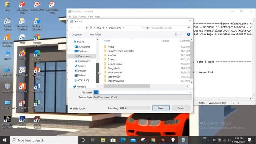The image size is (256, 144).
Task: Click the Back navigation arrow in dialog
Action: [72, 28]
